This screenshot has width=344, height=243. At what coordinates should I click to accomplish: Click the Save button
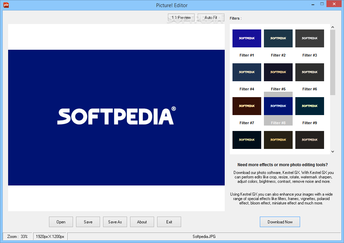88,222
